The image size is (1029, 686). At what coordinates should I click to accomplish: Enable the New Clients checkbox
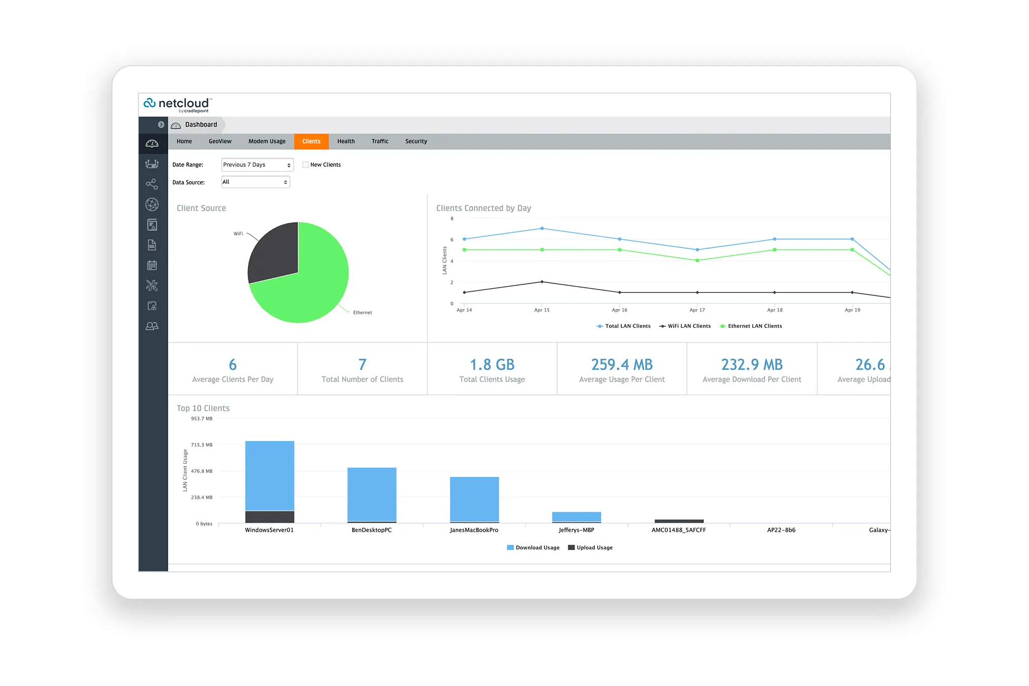(x=305, y=165)
